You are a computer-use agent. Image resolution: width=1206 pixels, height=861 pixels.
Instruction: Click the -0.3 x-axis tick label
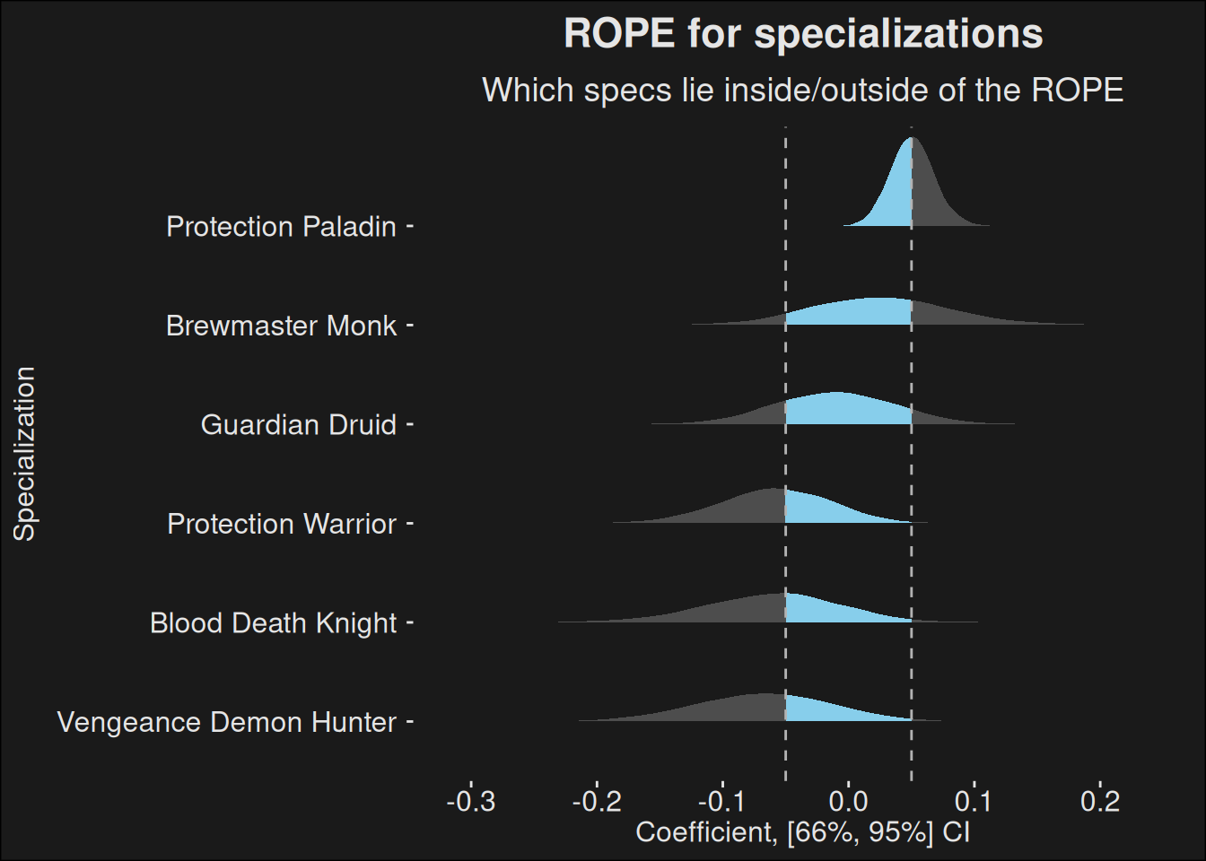coord(471,801)
